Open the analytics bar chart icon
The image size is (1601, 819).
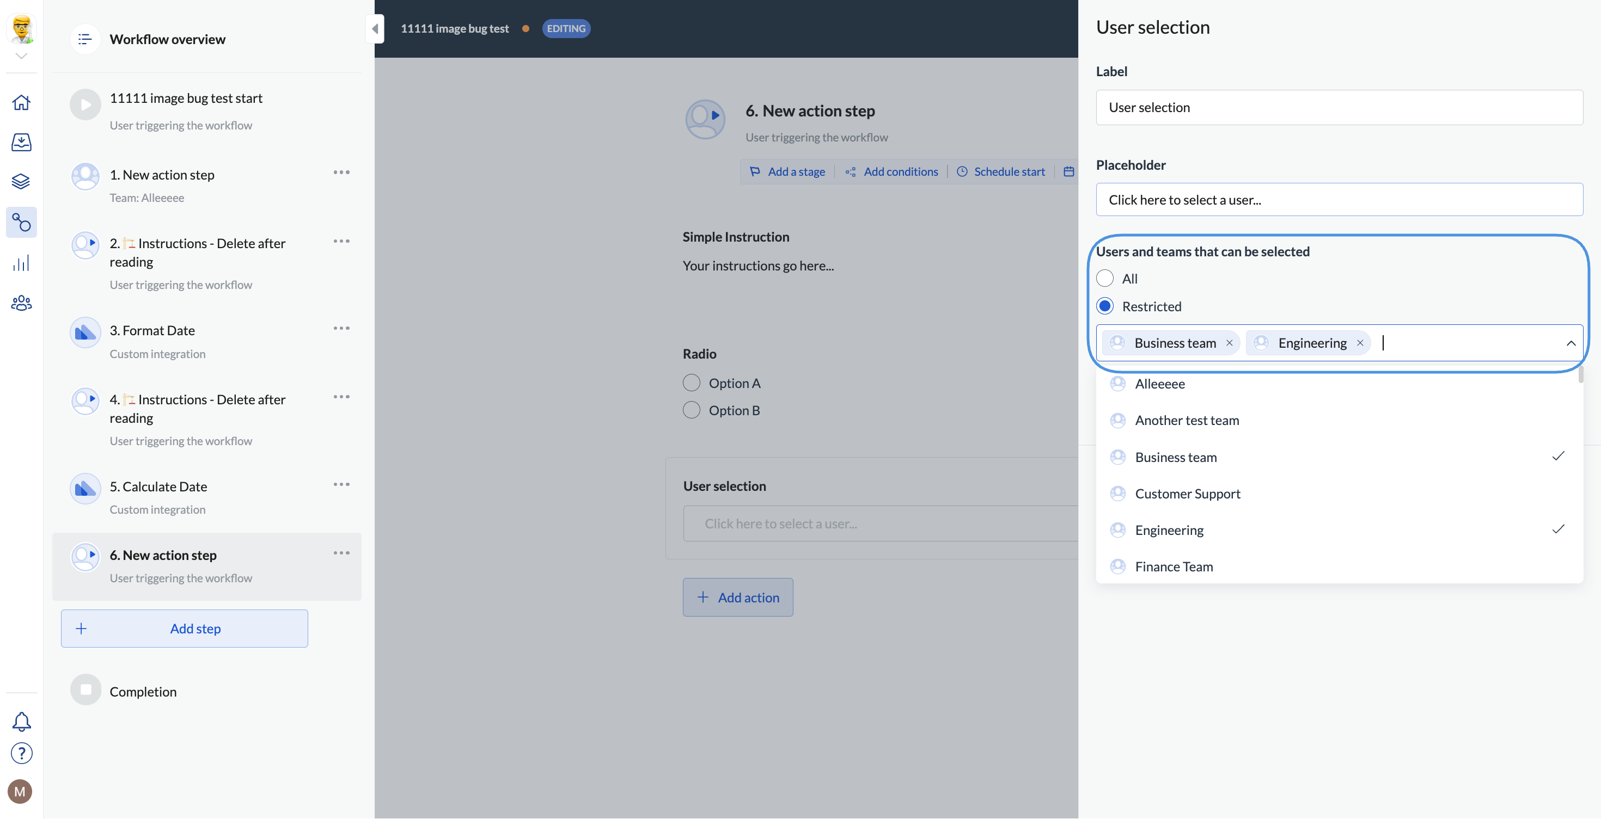click(21, 263)
